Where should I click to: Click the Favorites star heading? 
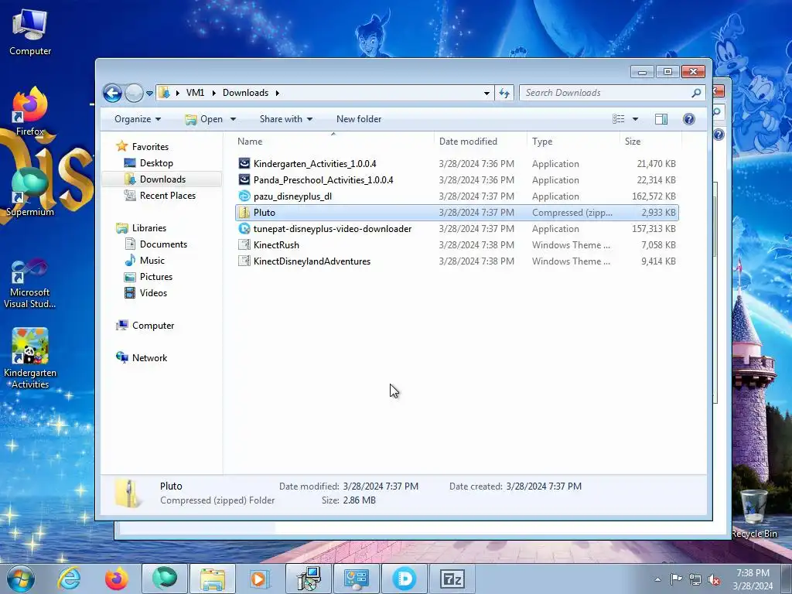142,146
